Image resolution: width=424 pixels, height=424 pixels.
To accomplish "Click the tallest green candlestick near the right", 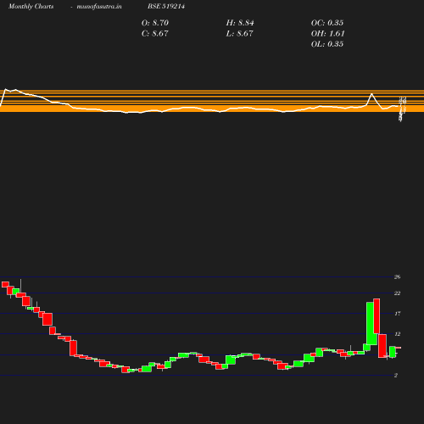I will [x=371, y=323].
